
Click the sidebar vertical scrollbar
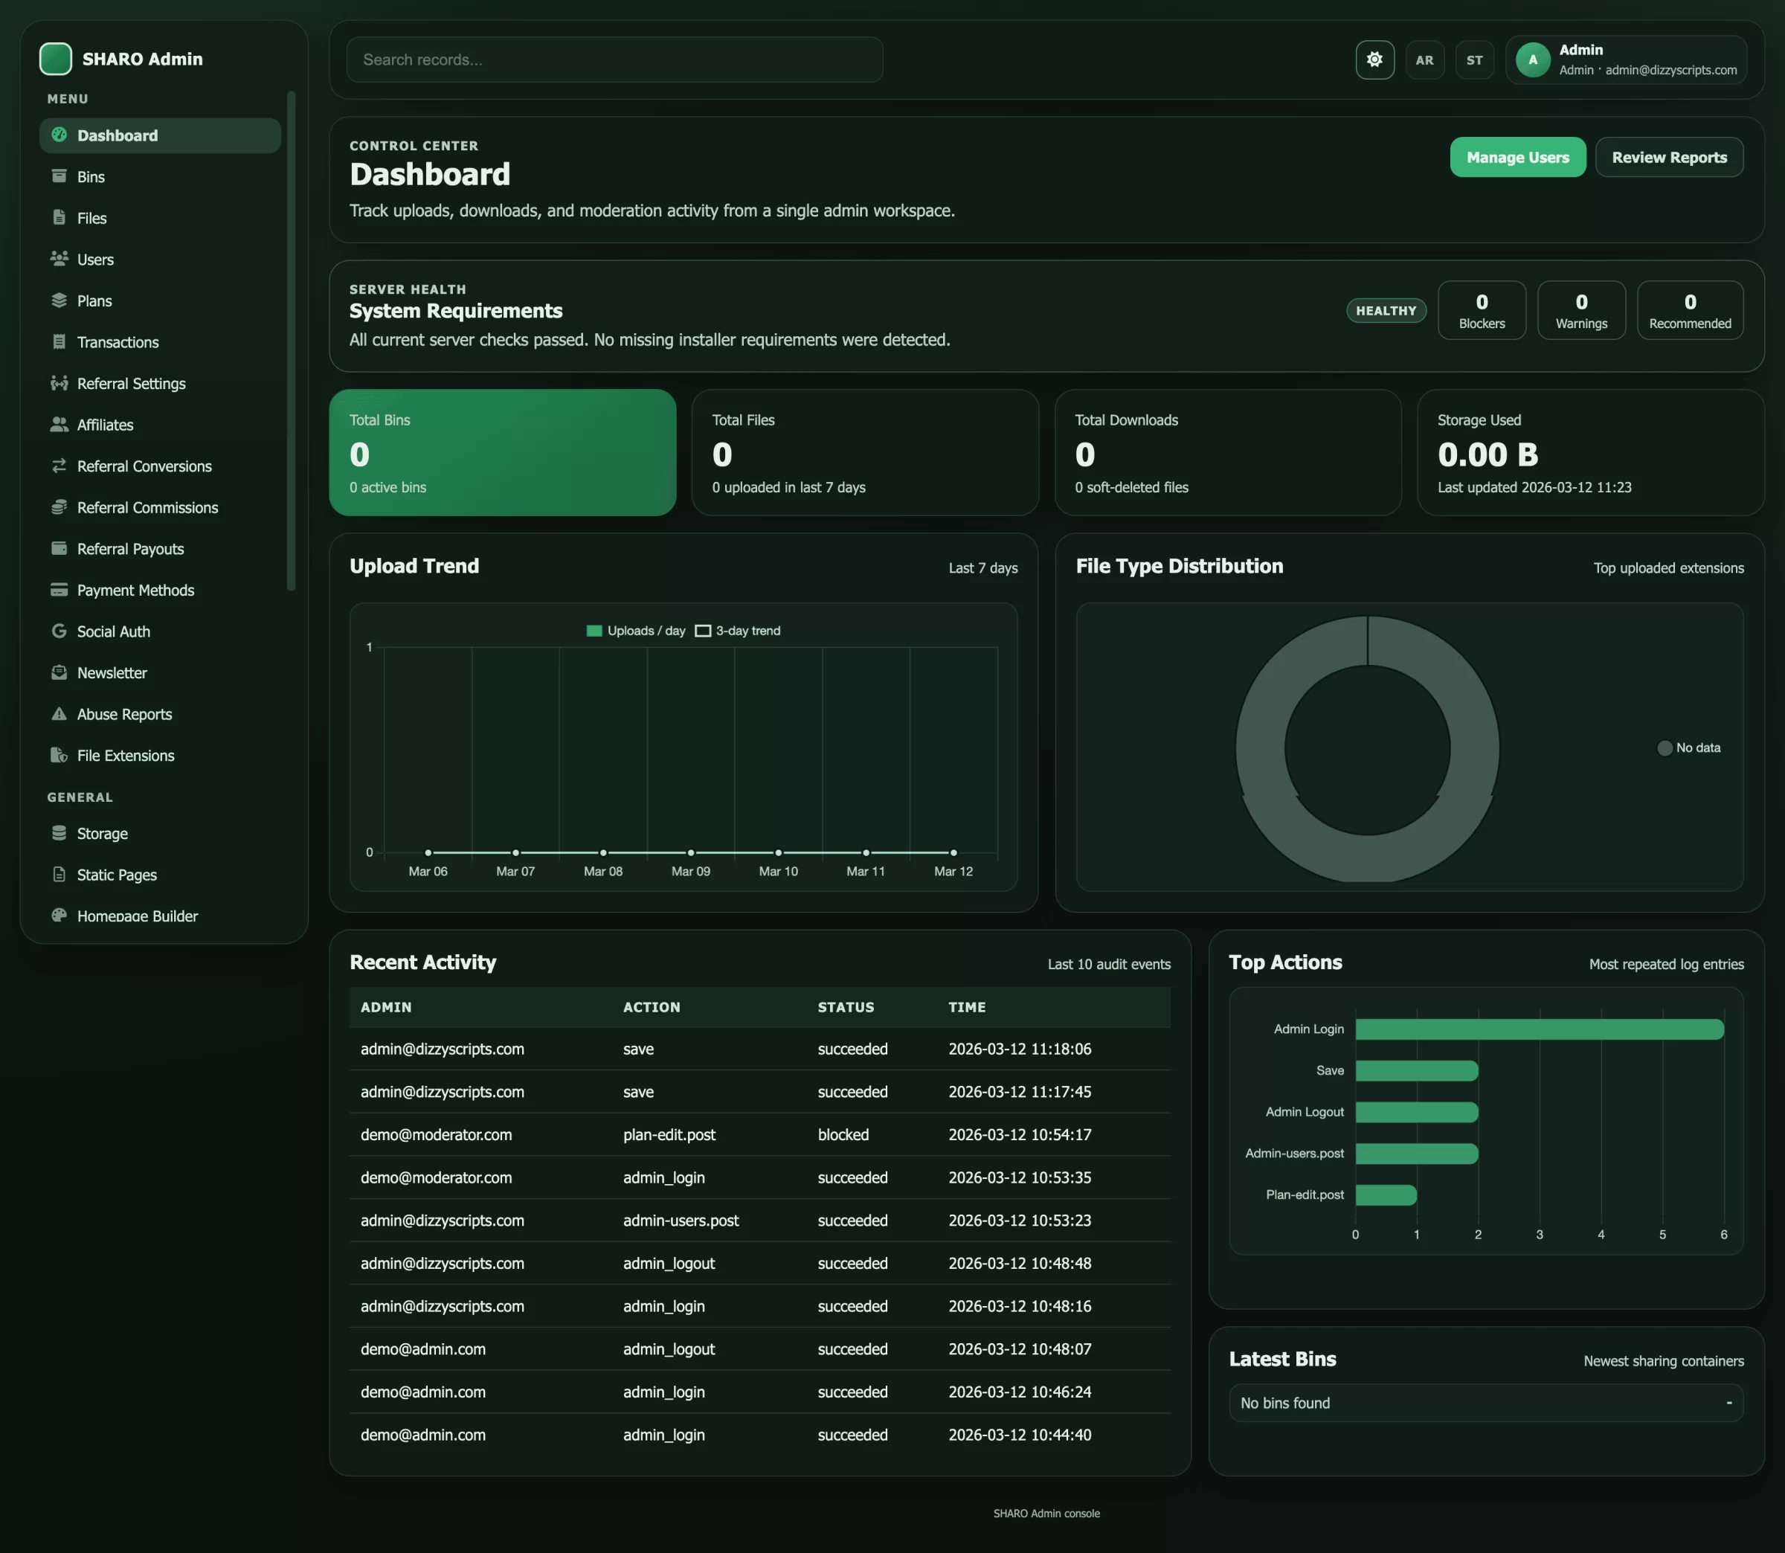point(291,340)
